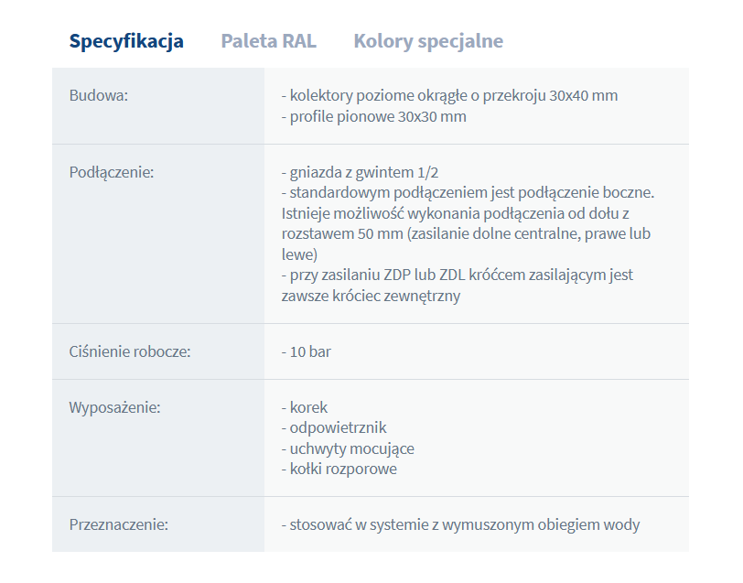Open the Specyfikacja tab
Screen dimensions: 743x583
tap(126, 41)
